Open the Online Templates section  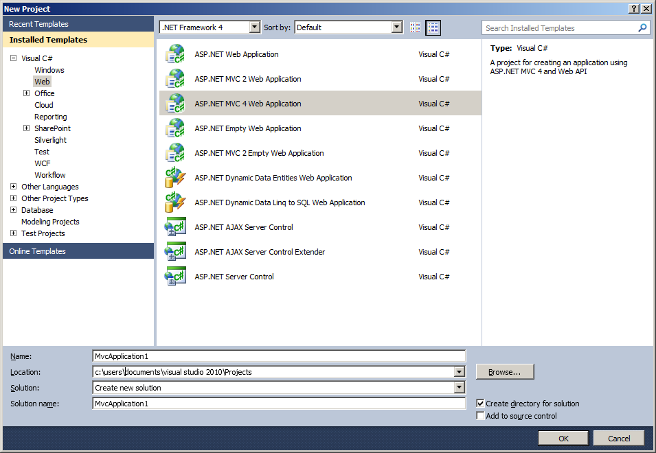78,251
